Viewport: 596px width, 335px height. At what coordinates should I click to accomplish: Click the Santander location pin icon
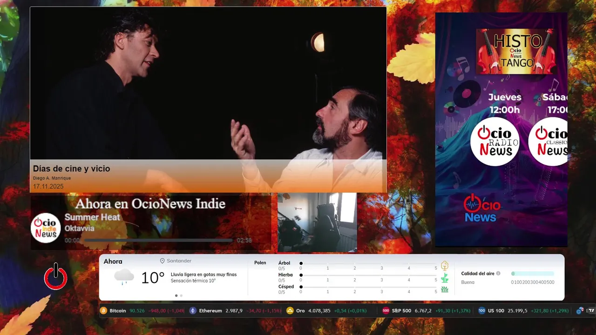[163, 261]
